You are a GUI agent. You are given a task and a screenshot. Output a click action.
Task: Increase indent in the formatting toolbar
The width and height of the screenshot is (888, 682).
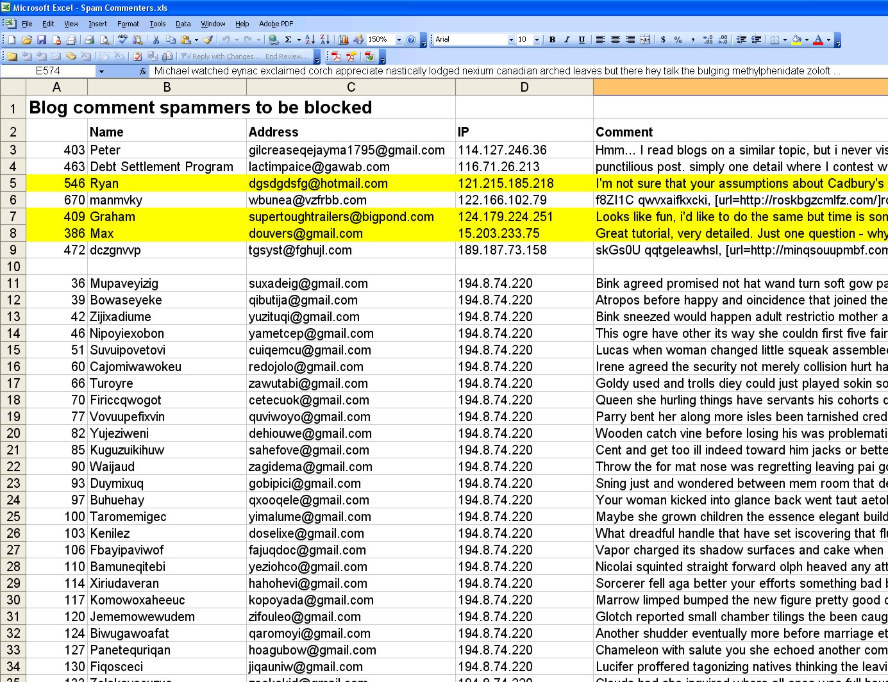(756, 40)
